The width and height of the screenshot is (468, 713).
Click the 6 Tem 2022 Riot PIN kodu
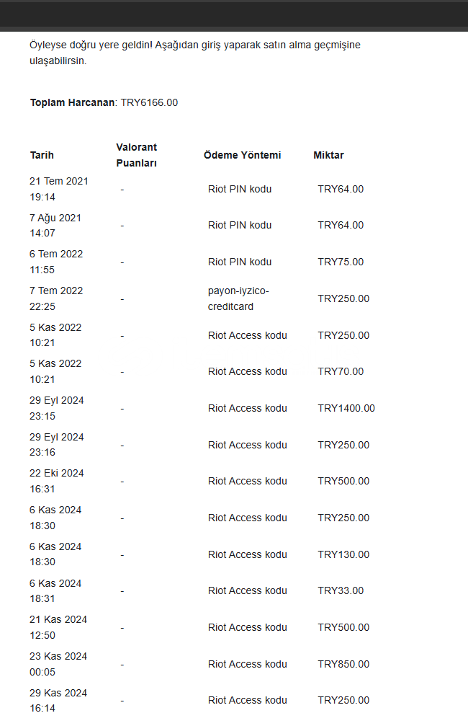point(240,262)
